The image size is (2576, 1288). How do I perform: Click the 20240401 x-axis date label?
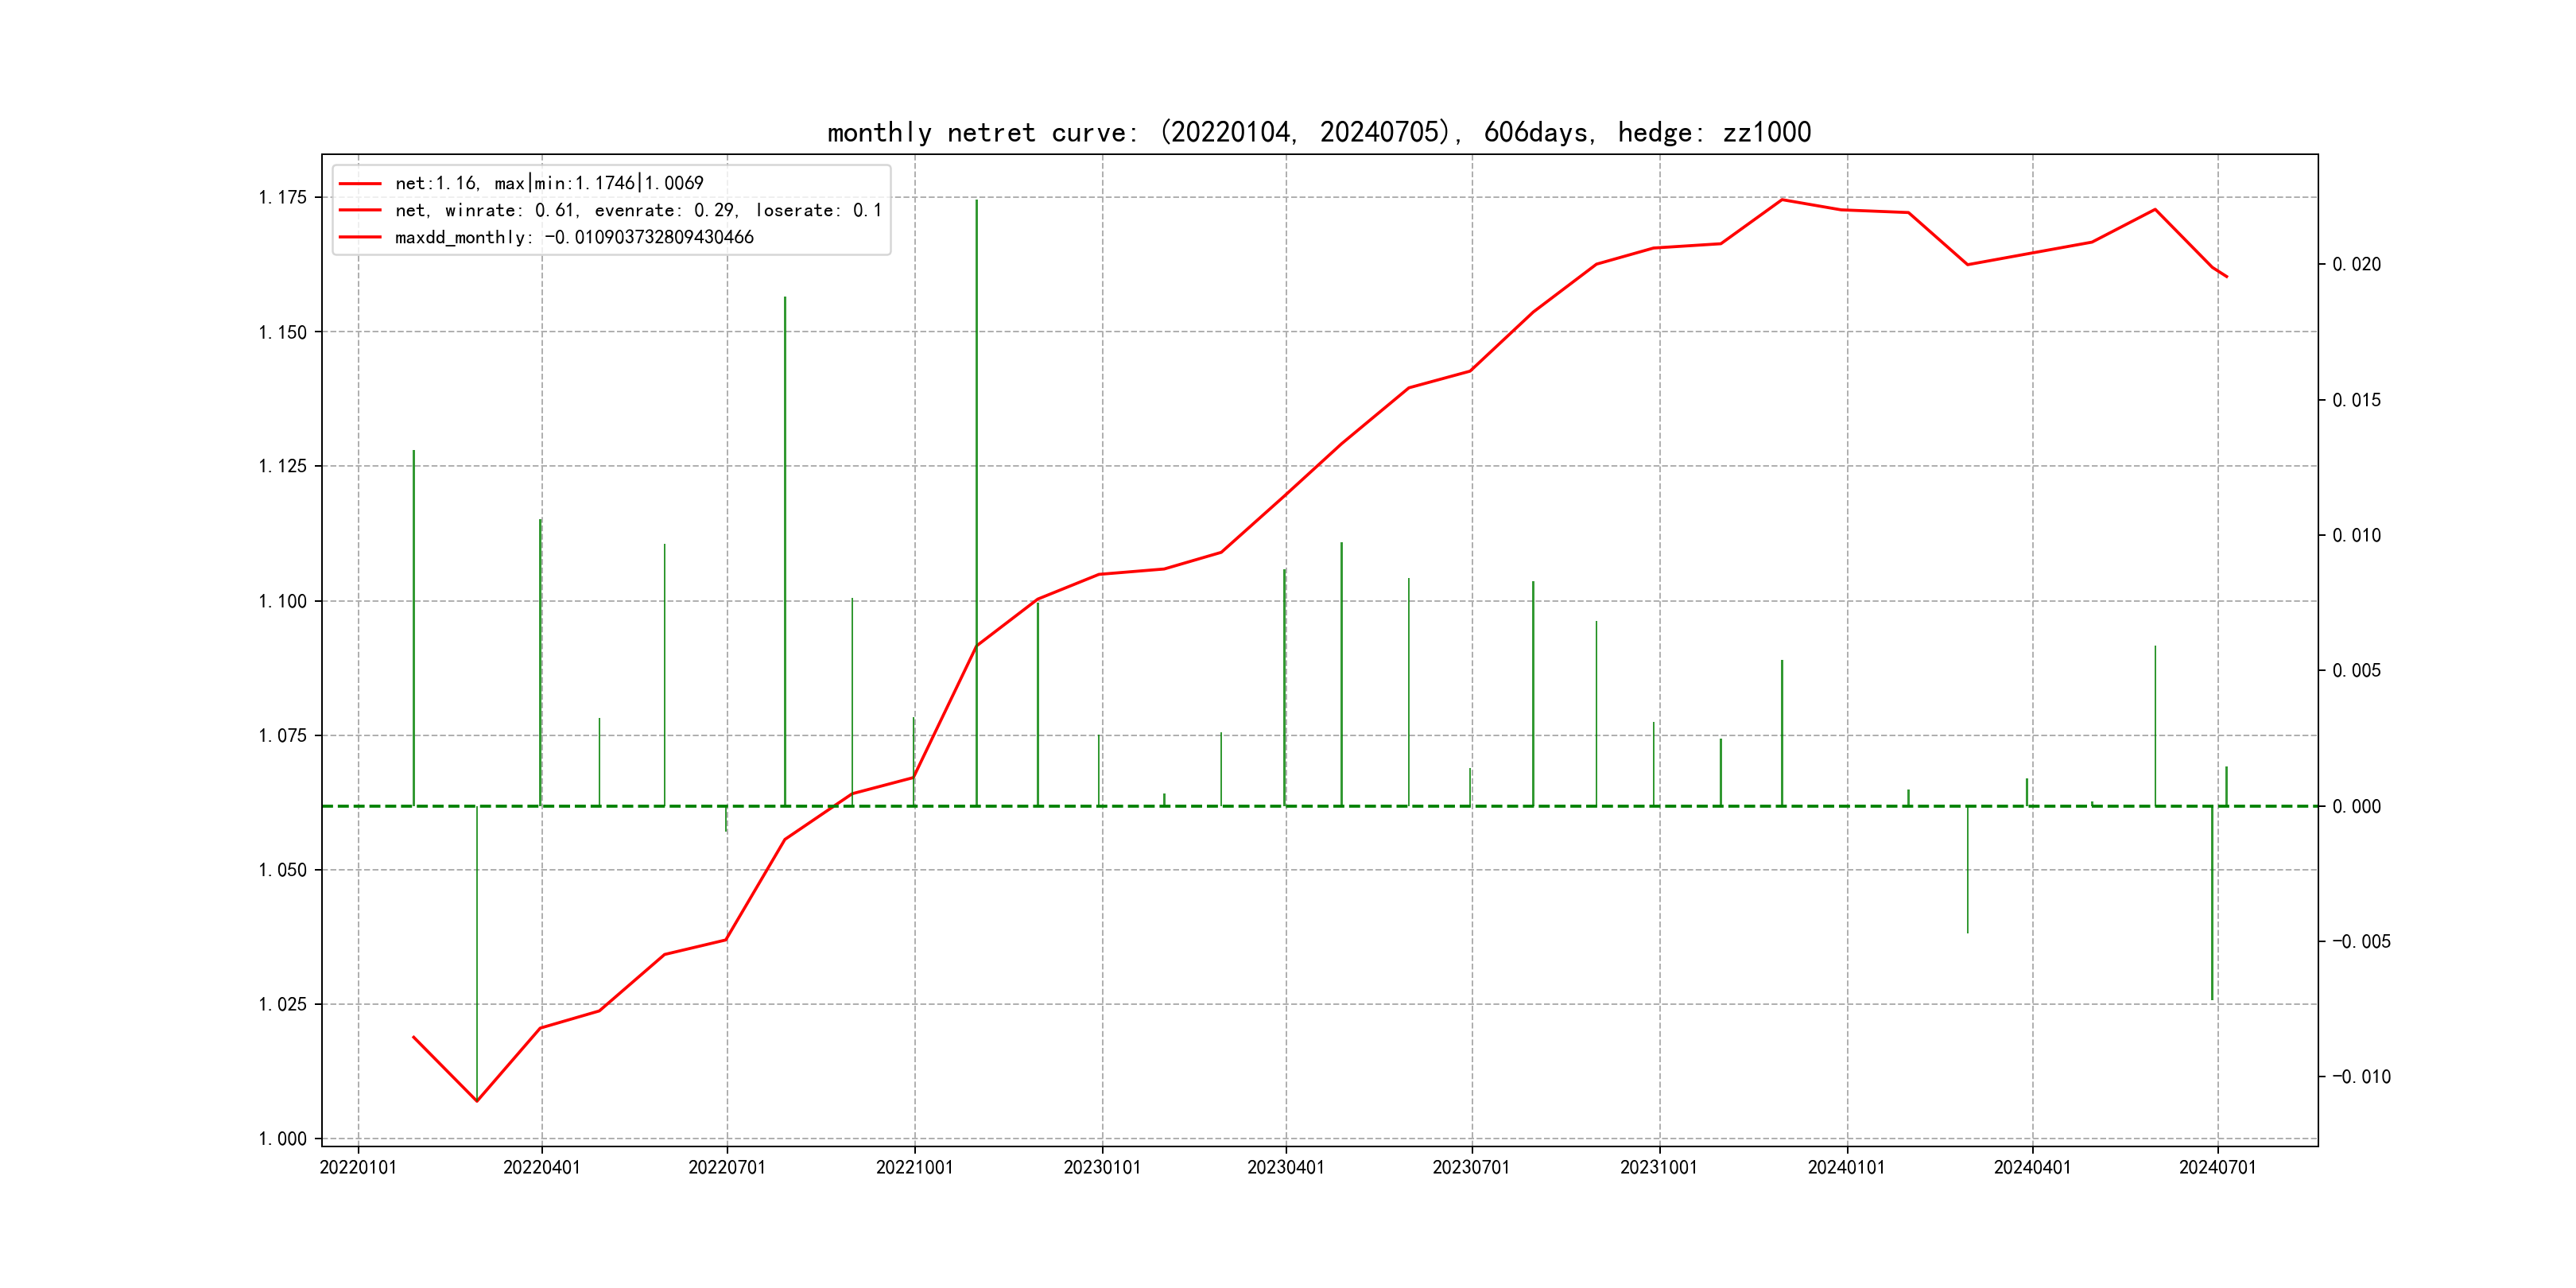[2032, 1168]
